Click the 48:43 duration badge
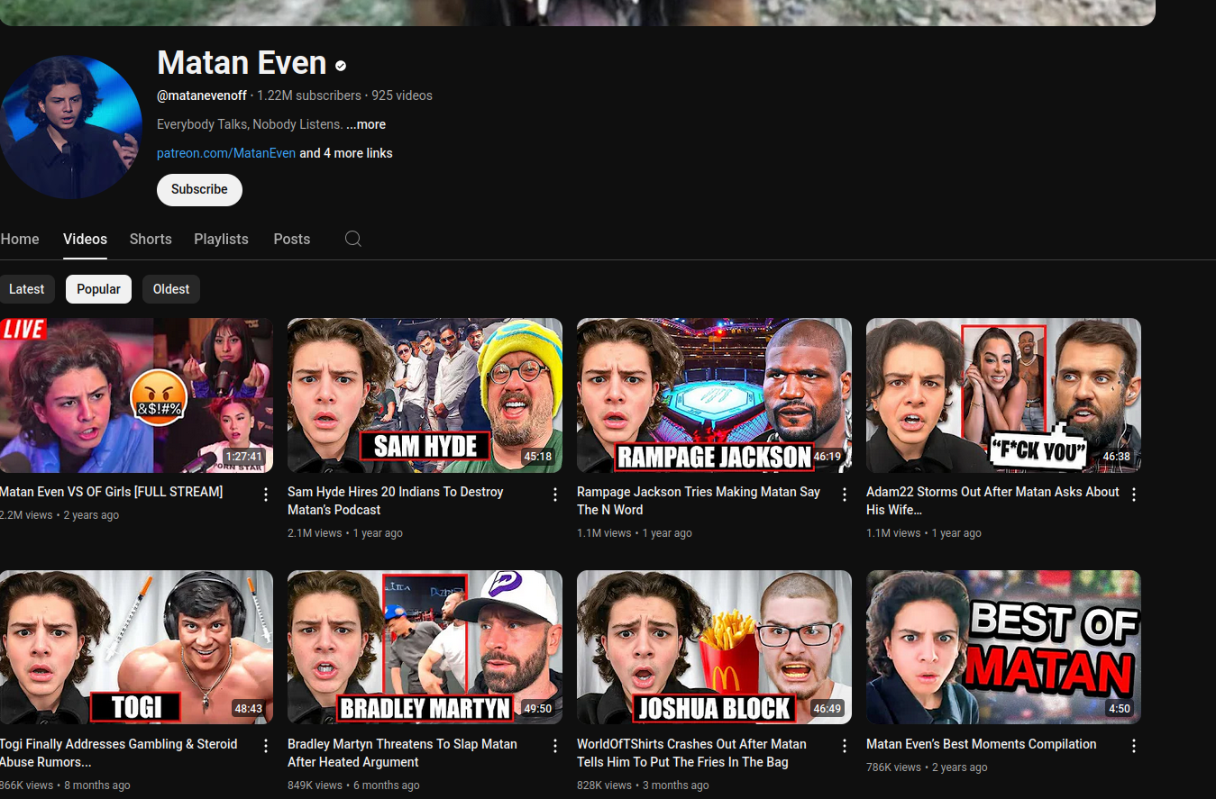Image resolution: width=1216 pixels, height=799 pixels. click(248, 709)
